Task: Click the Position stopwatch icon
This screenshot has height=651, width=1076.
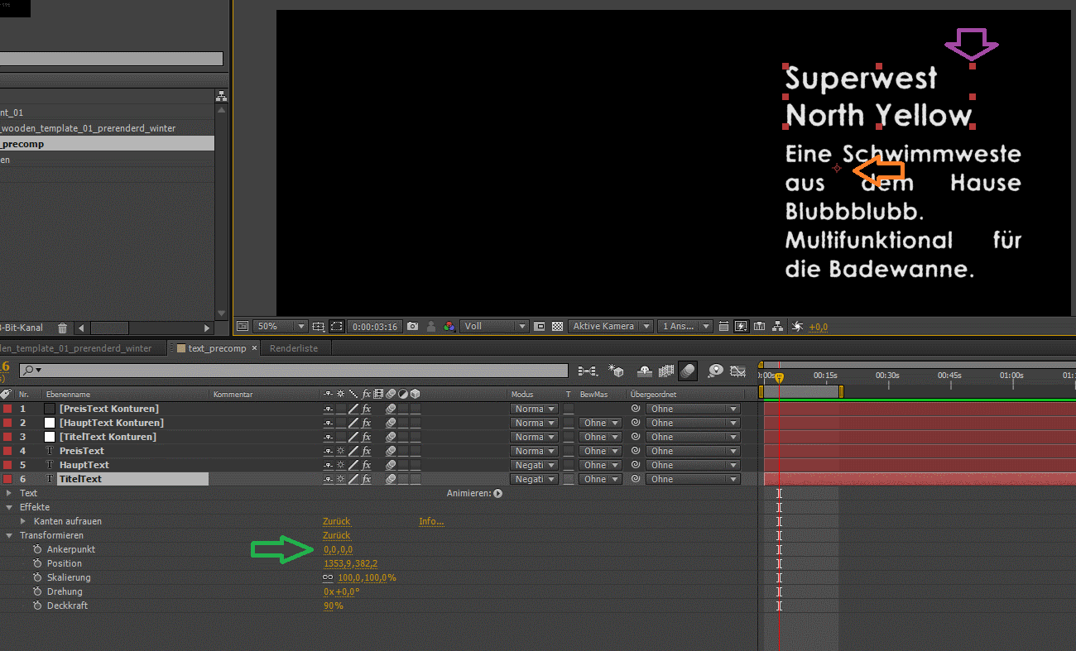Action: coord(37,563)
